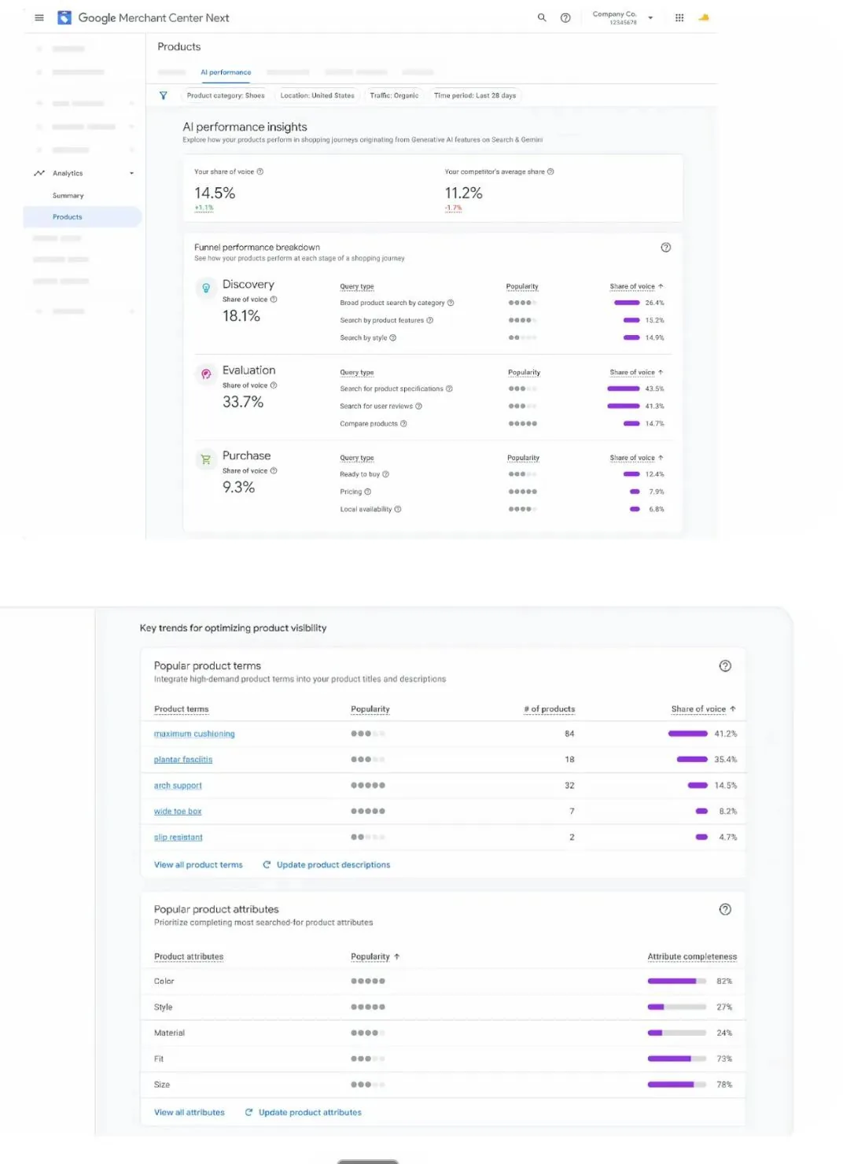
Task: Show info for Compare products
Action: 404,423
